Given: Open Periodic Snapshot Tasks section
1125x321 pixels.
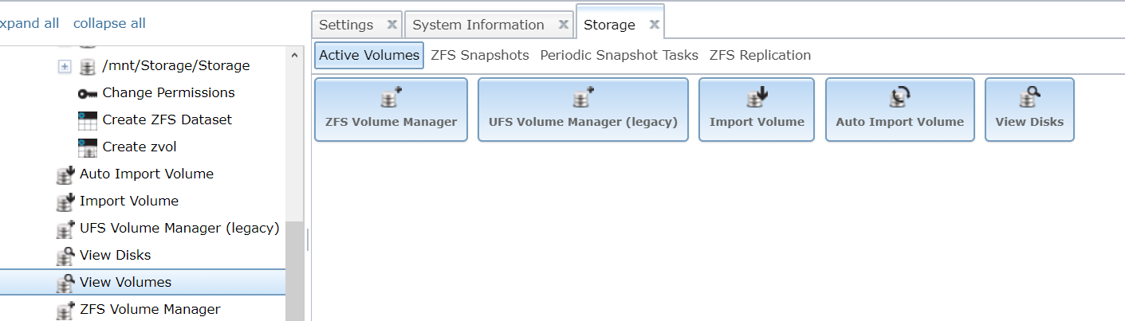Looking at the screenshot, I should (619, 56).
